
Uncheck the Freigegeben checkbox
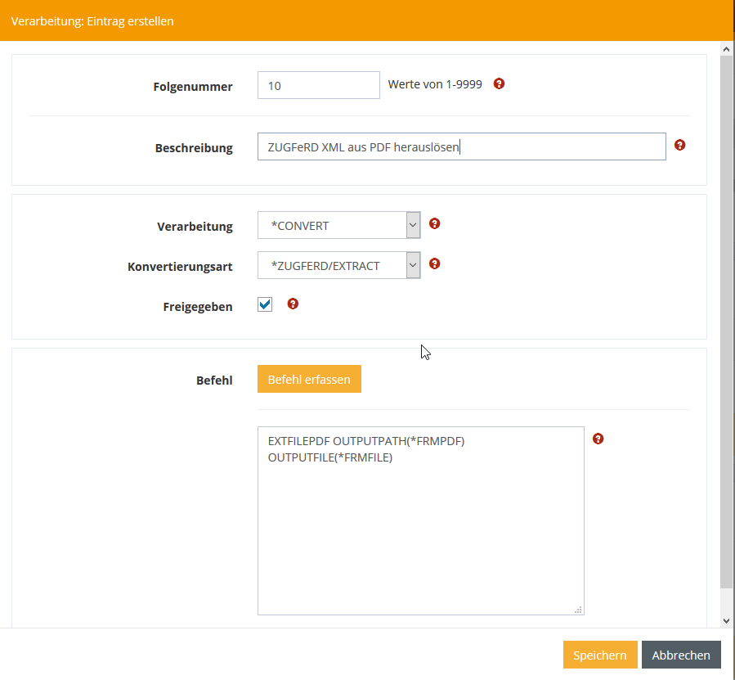pyautogui.click(x=265, y=305)
